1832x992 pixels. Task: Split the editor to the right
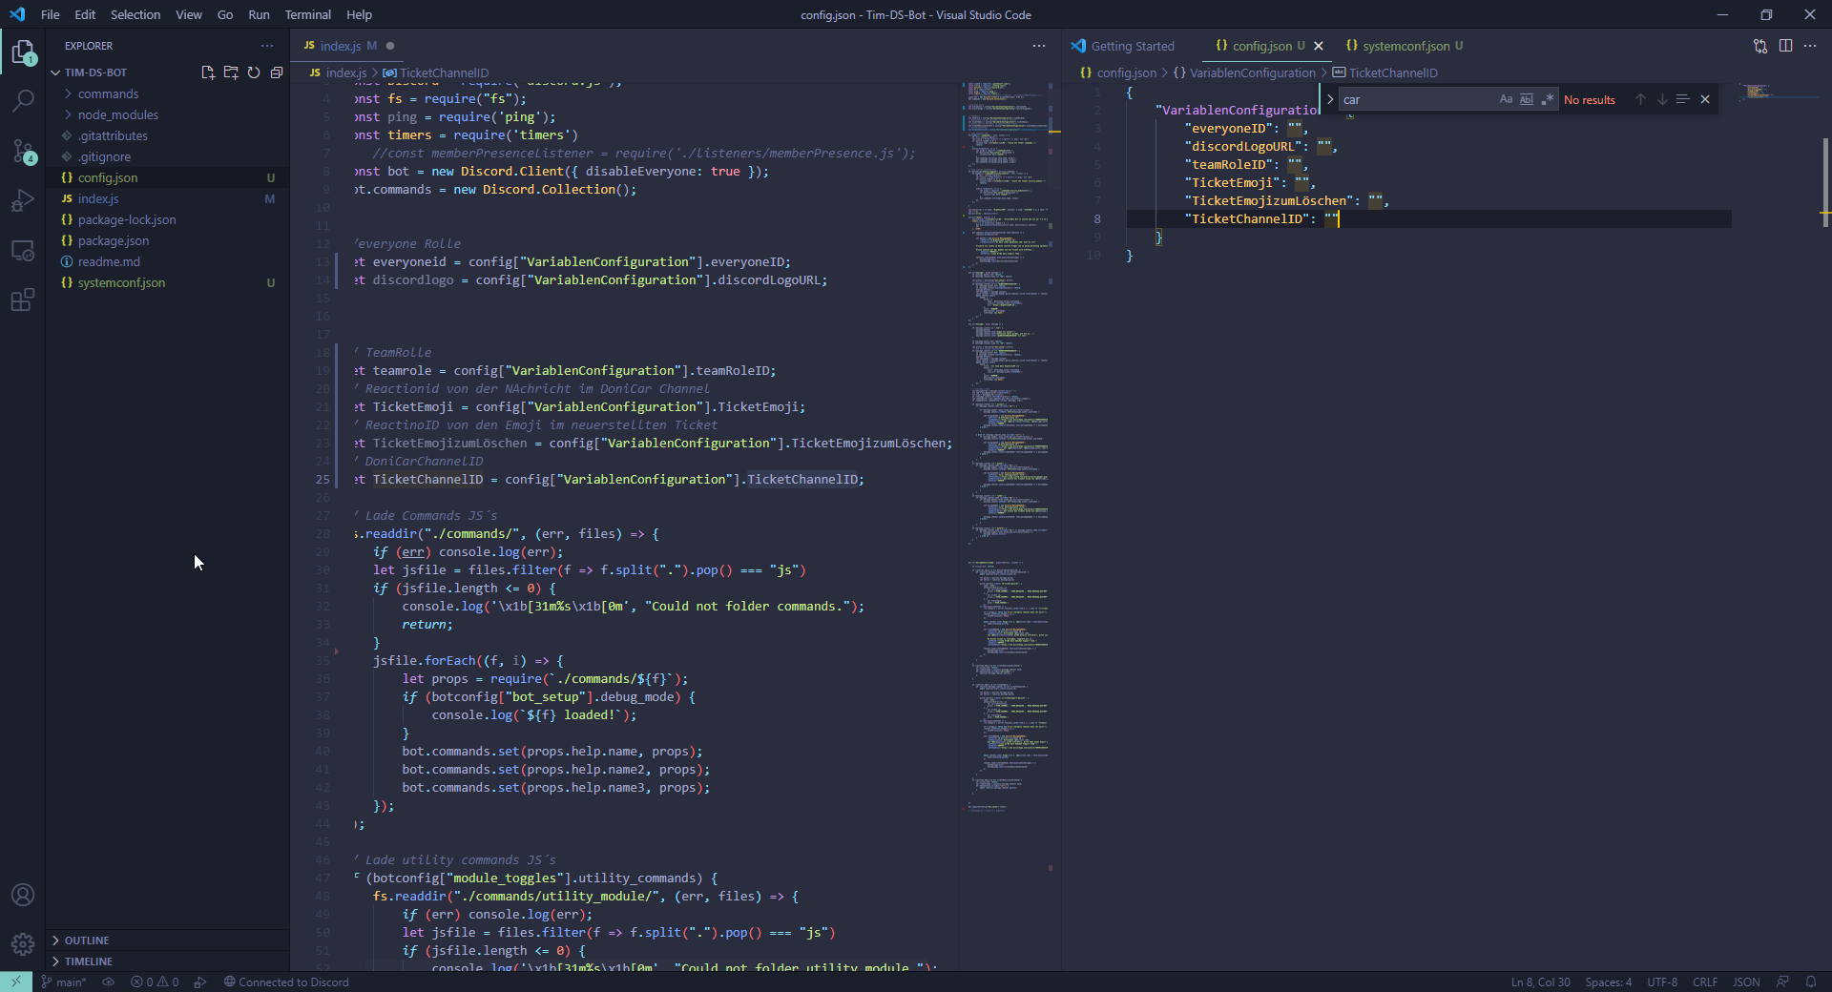(x=1785, y=46)
